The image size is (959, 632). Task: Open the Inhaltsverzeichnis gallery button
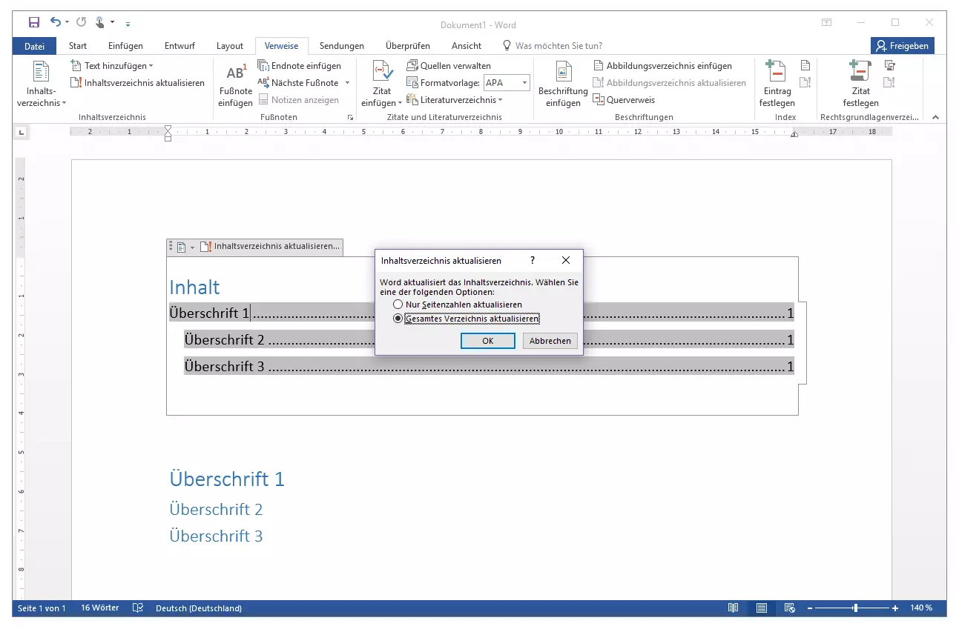pyautogui.click(x=42, y=84)
